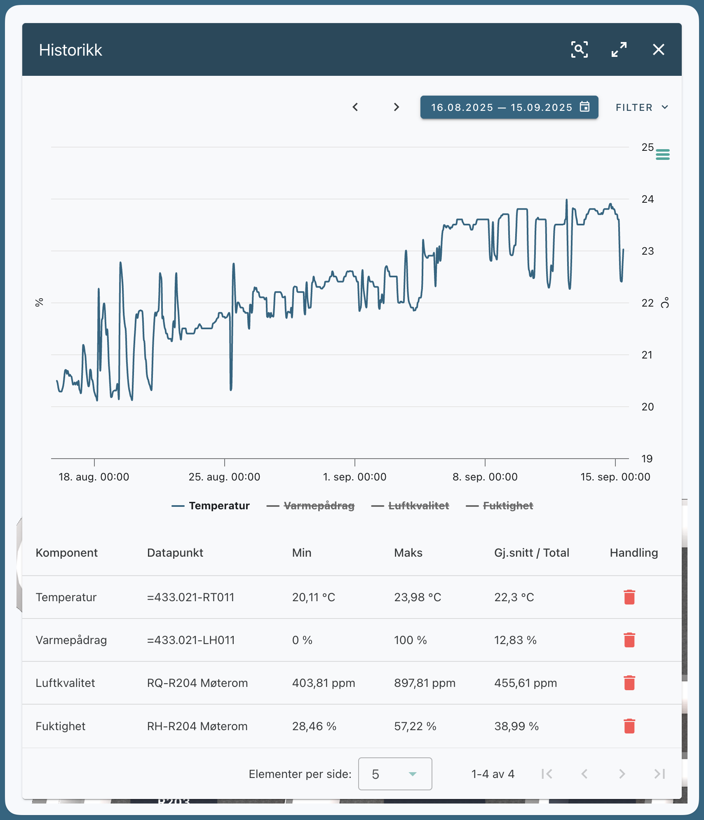Click the Komponent column header
The height and width of the screenshot is (820, 704).
67,553
